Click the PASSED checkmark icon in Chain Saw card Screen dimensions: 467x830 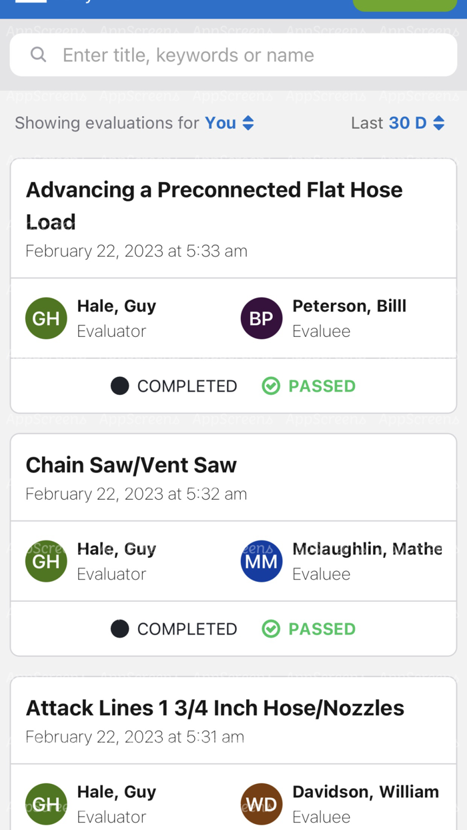point(271,629)
